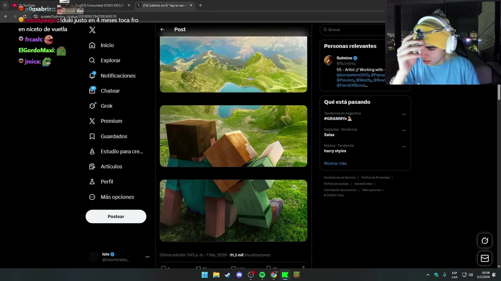Expand Más opciones in the footer
This screenshot has width=501, height=281.
(373, 190)
